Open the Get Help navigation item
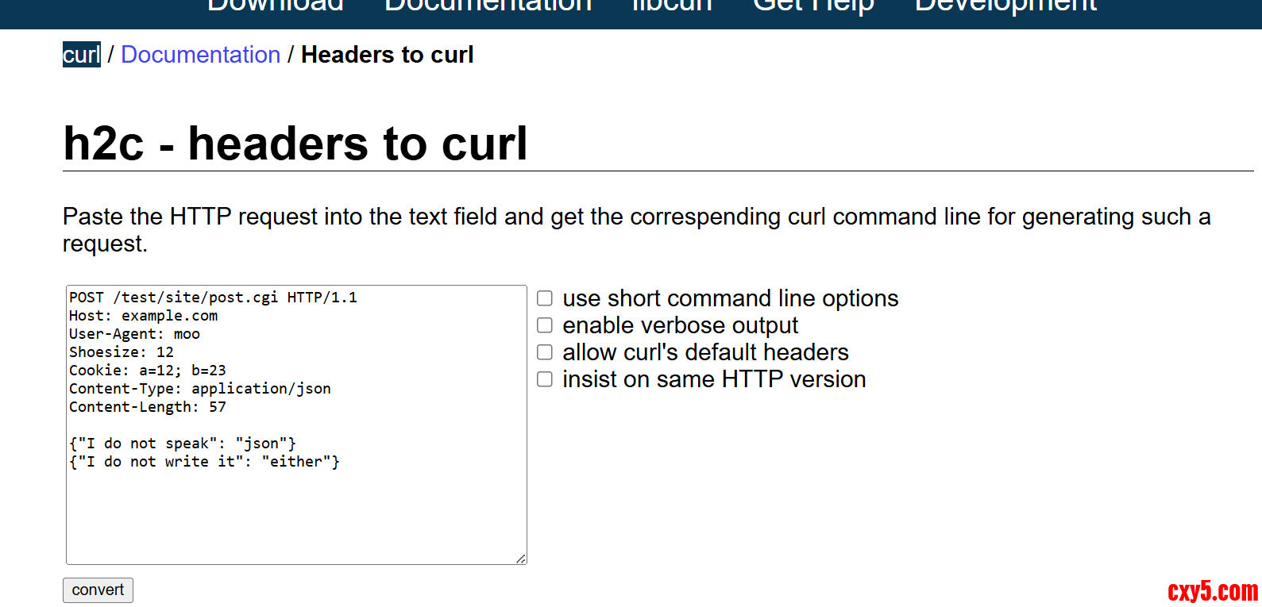 (x=813, y=6)
